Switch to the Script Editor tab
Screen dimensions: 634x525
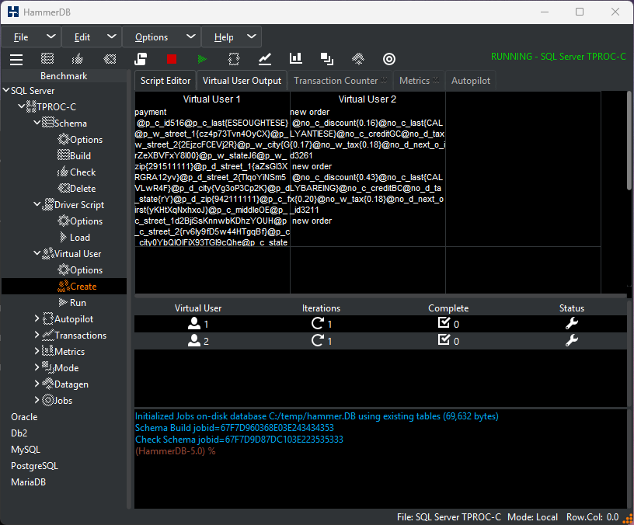coord(165,81)
